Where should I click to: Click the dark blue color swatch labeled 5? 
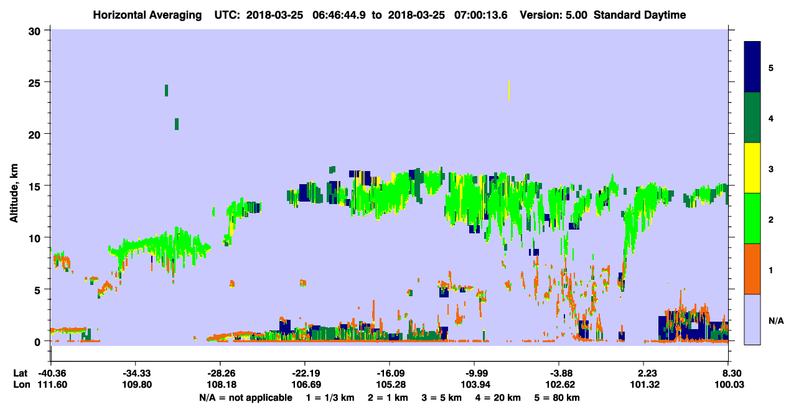point(752,67)
